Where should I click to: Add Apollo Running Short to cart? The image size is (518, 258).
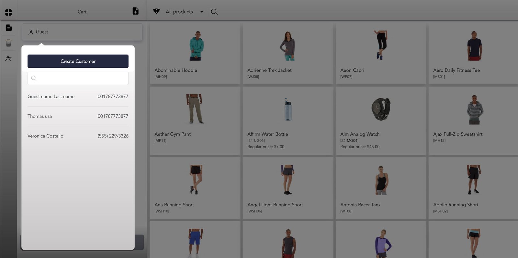pyautogui.click(x=473, y=188)
